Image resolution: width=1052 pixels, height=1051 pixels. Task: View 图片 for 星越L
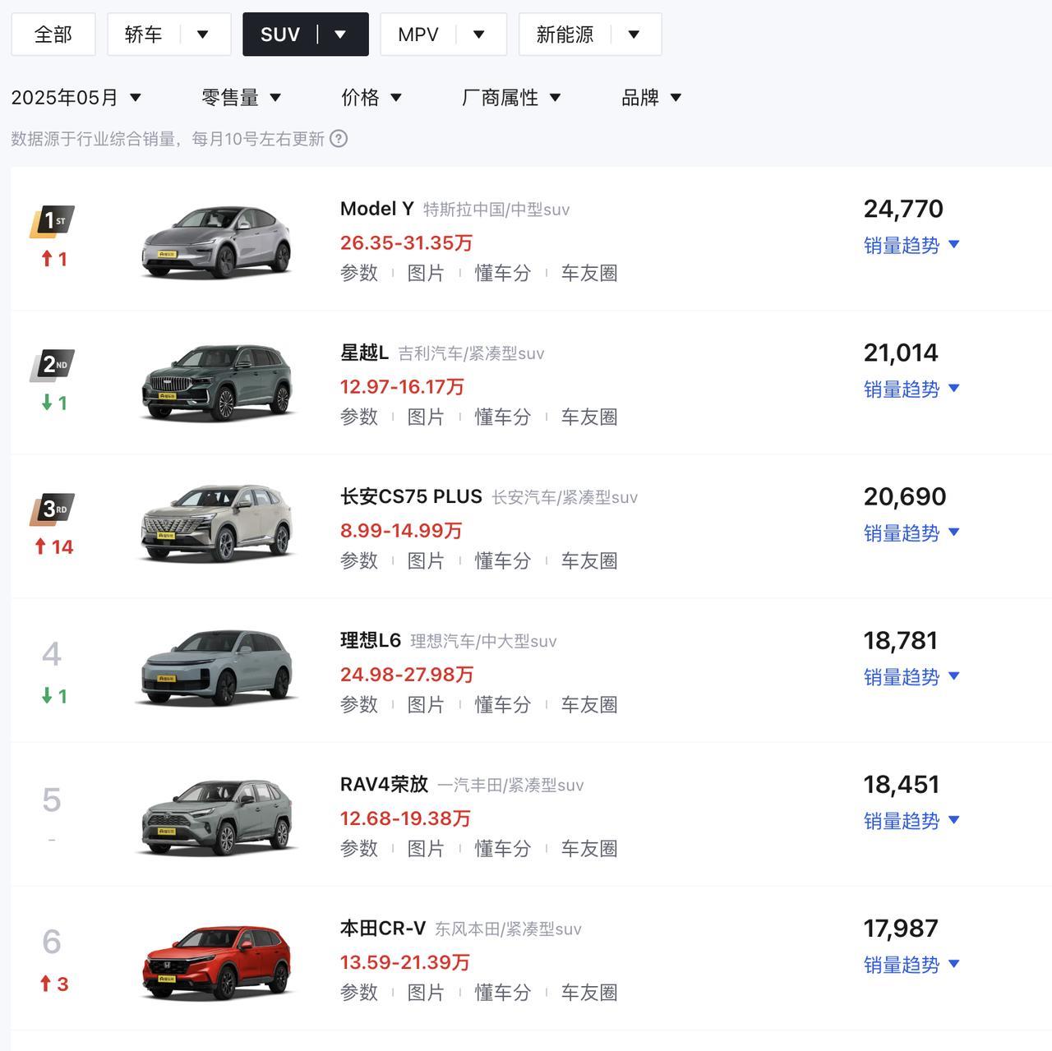coord(426,417)
